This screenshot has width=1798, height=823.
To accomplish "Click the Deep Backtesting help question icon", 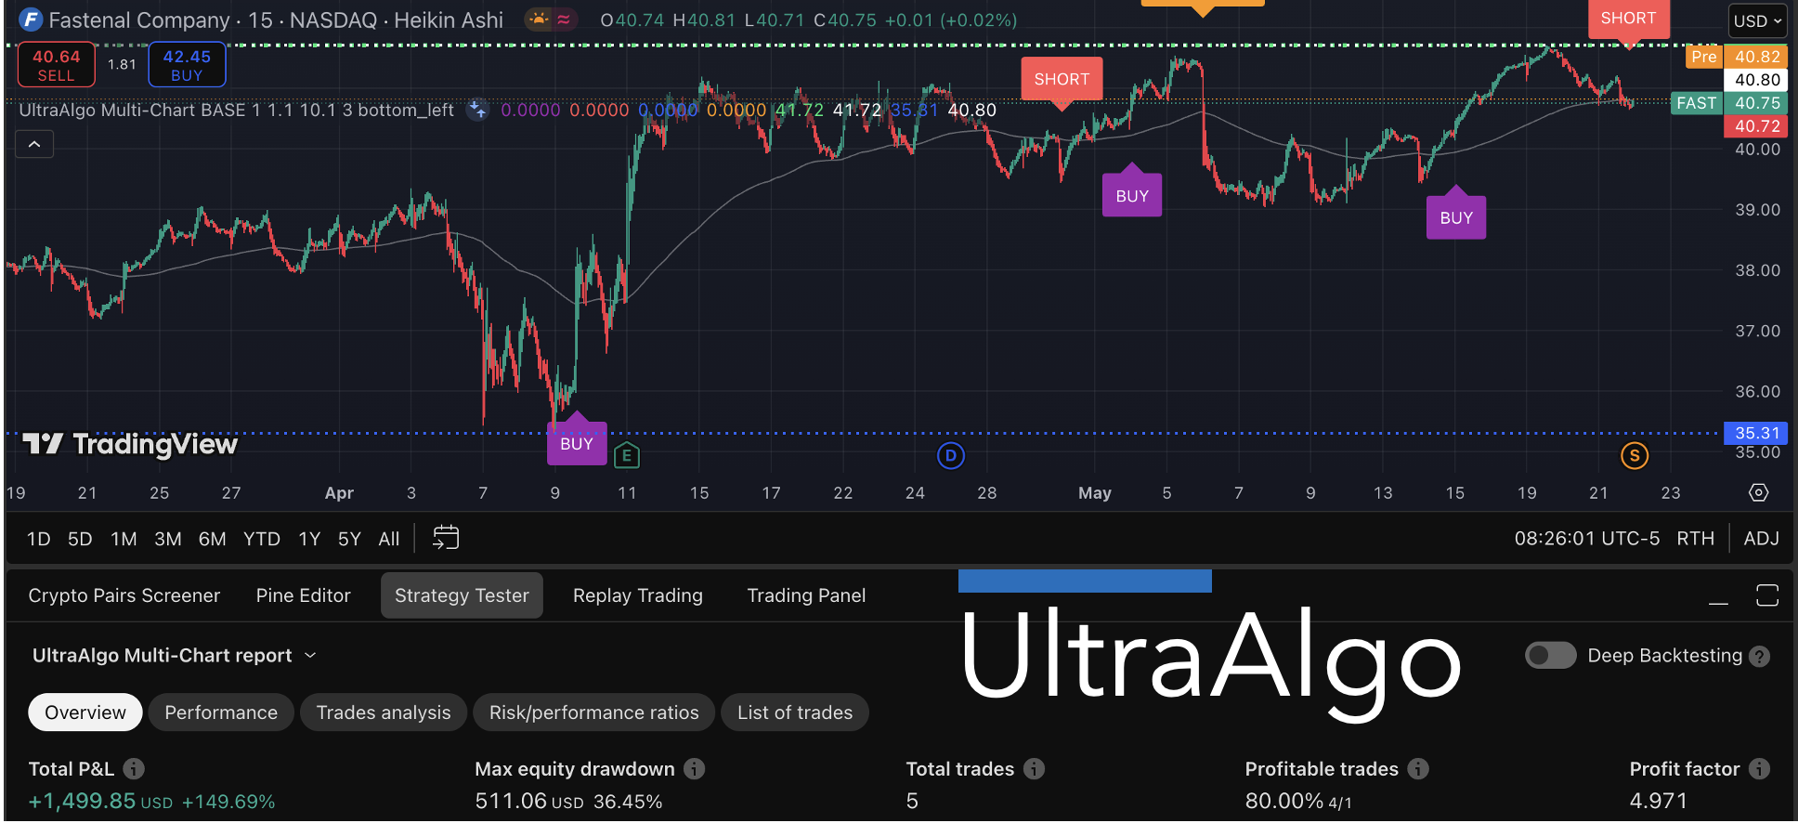I will click(x=1759, y=657).
